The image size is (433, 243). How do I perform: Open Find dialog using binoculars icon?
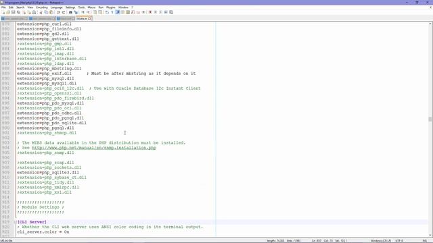pos(70,12)
